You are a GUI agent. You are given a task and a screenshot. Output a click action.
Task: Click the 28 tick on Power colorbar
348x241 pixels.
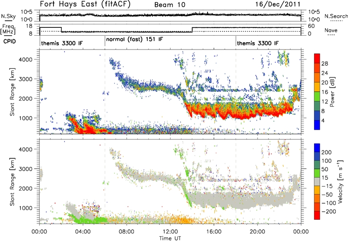tap(325, 64)
